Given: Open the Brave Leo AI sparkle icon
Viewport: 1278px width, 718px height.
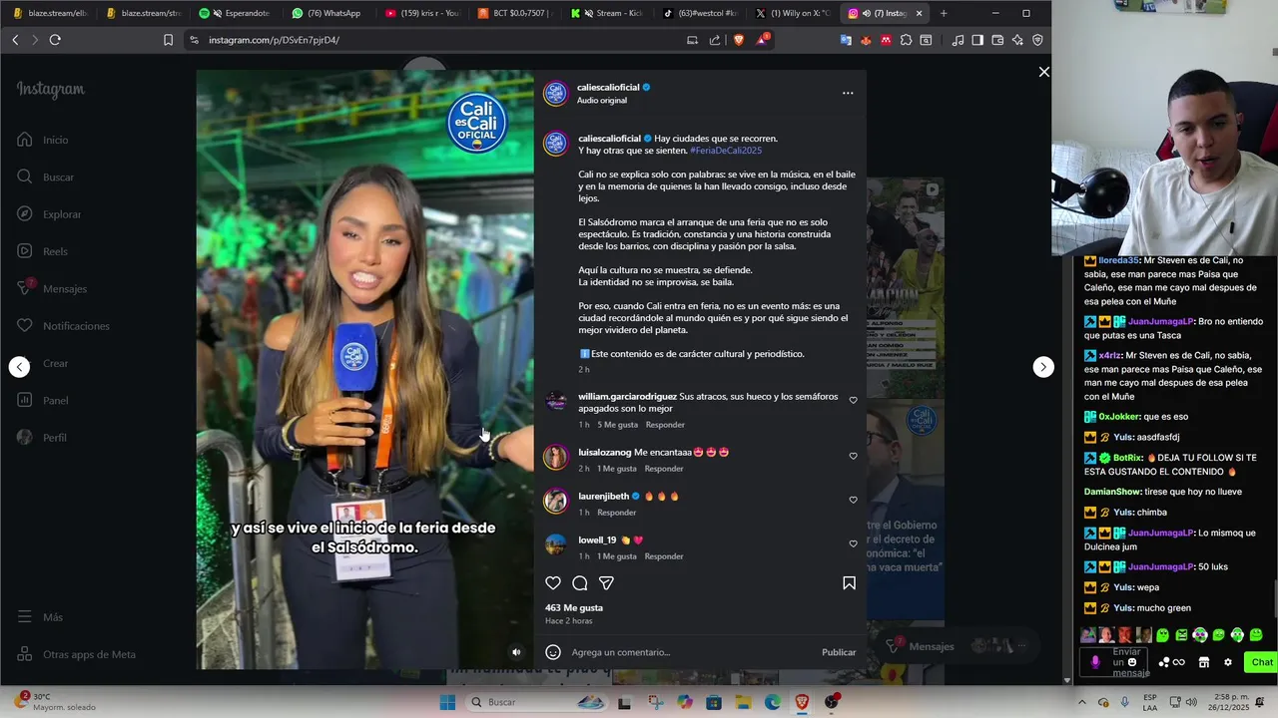Looking at the screenshot, I should click(1017, 40).
